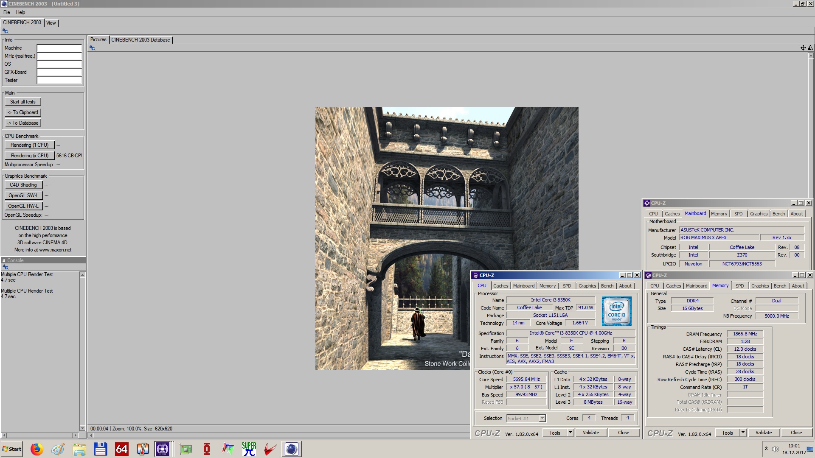This screenshot has height=458, width=815.
Task: Click the Console panel scroll down arrow
Action: point(82,428)
